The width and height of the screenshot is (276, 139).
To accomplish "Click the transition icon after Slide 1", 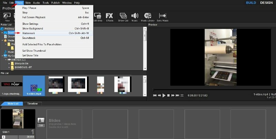I will pos(41,120).
